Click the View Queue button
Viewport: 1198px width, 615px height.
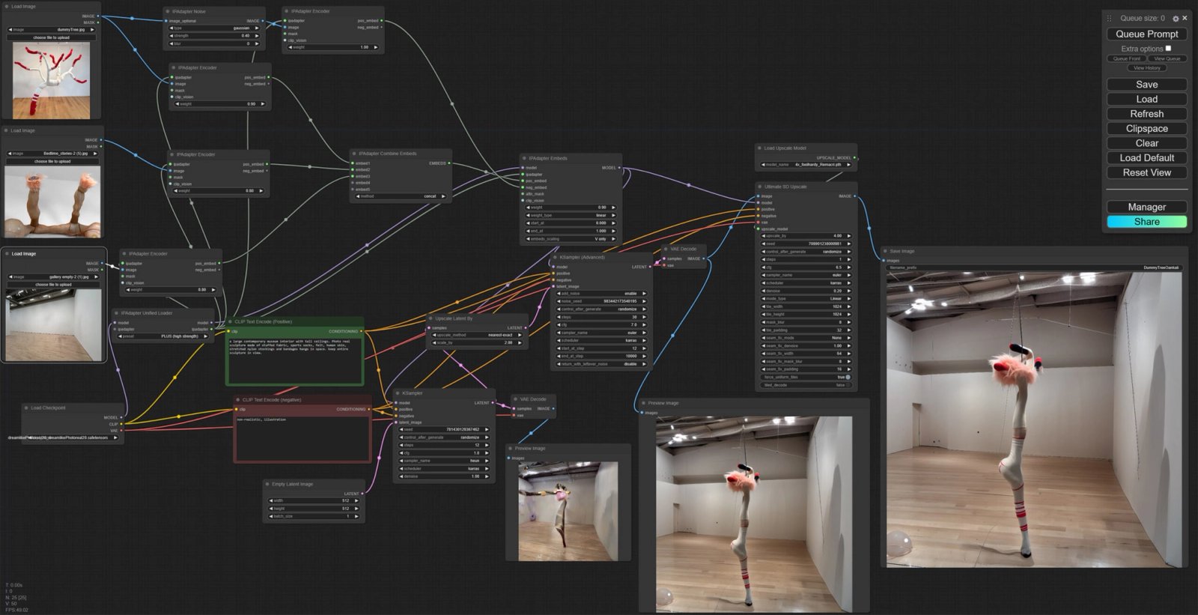1167,58
